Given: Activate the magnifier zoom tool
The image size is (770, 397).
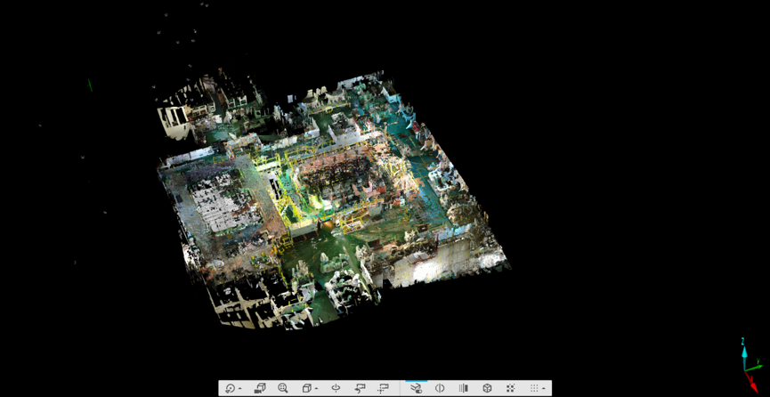Looking at the screenshot, I should [x=283, y=388].
